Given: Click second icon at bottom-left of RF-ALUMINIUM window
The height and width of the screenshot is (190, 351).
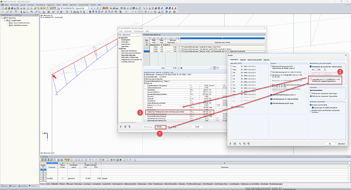Looking at the screenshot, I should (x=125, y=126).
